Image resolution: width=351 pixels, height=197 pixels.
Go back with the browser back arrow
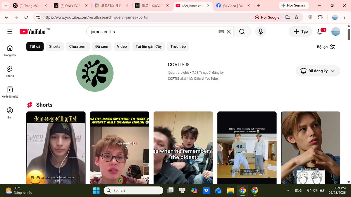tap(7, 17)
